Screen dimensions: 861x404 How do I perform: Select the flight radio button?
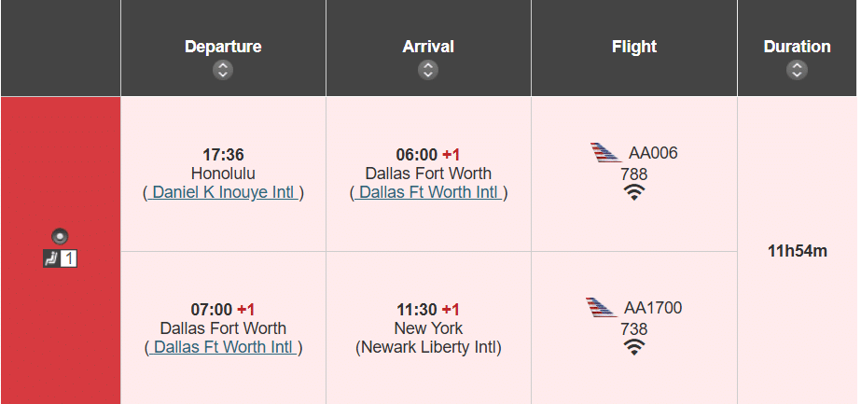(x=61, y=236)
